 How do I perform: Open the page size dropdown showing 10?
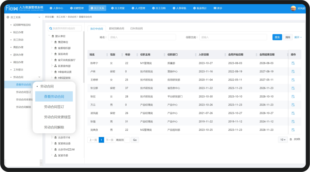pyautogui.click(x=283, y=140)
